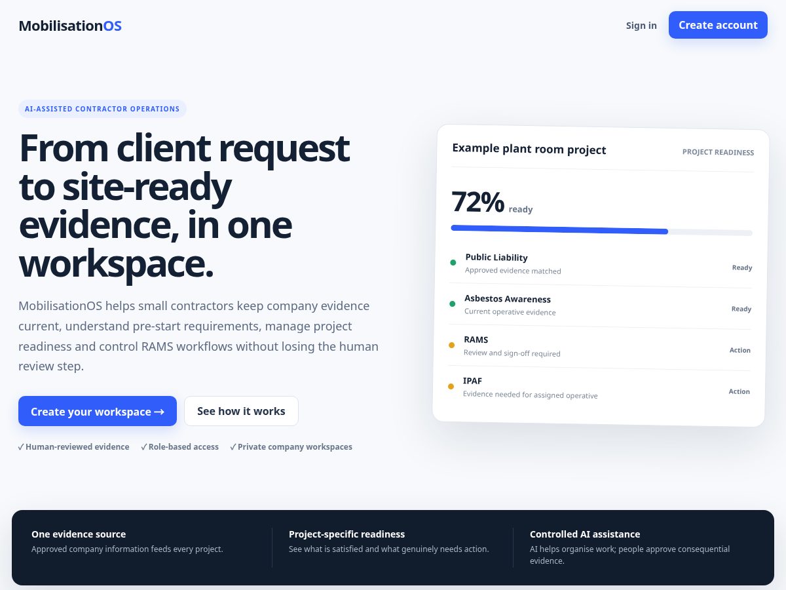Click the AI-Assisted Contractor Operations badge
The image size is (786, 590).
[x=102, y=109]
